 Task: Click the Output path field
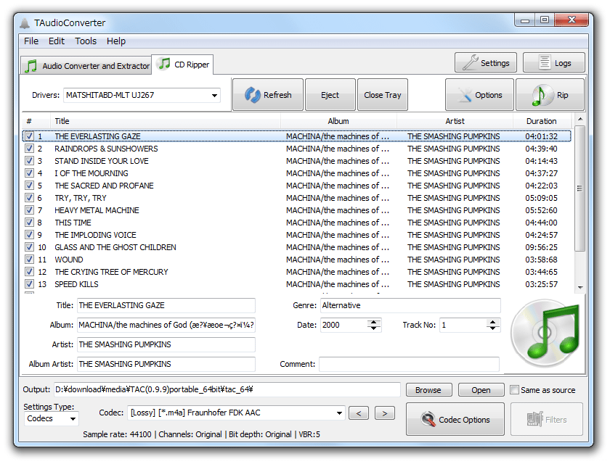click(x=227, y=389)
